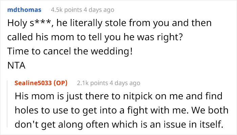
Task: Click the word 'Holy' in the top comment
Action: (17, 23)
